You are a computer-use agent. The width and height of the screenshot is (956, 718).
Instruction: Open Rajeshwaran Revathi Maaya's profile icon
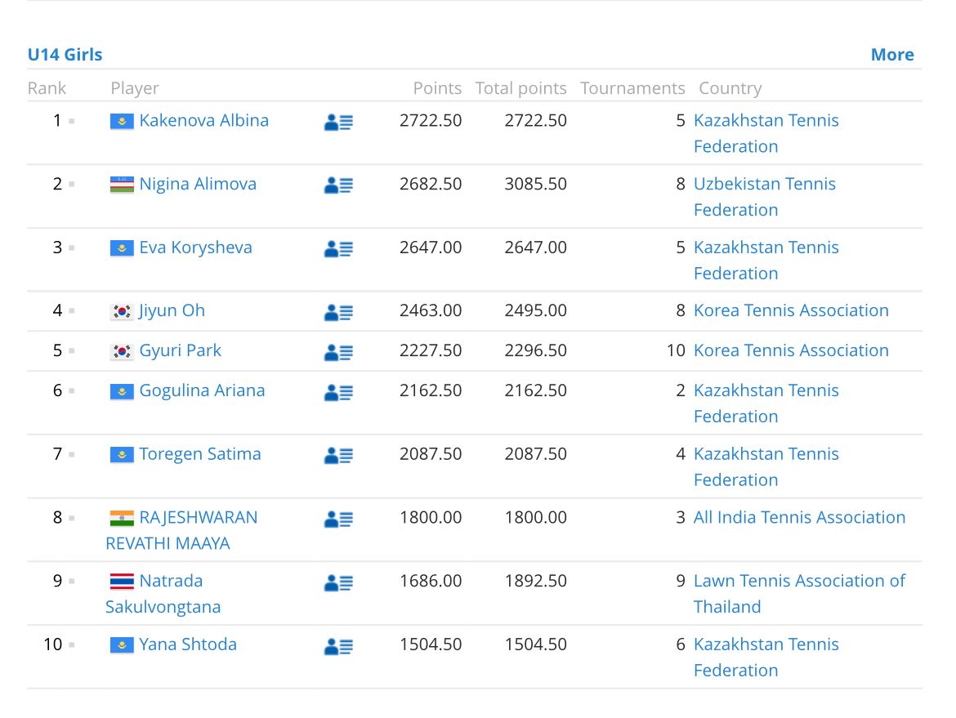[338, 520]
